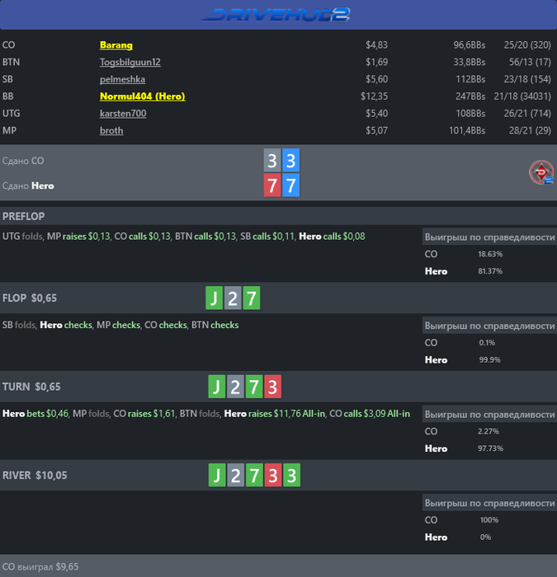Click the FLOP $0,65 section header

point(30,298)
